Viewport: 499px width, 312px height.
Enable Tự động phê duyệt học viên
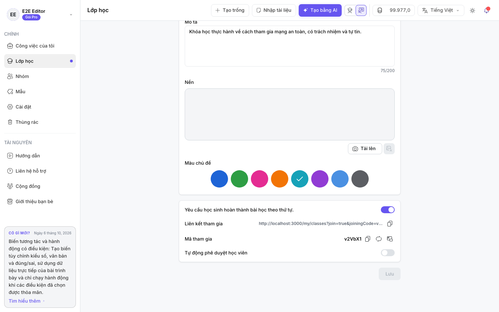(x=388, y=253)
